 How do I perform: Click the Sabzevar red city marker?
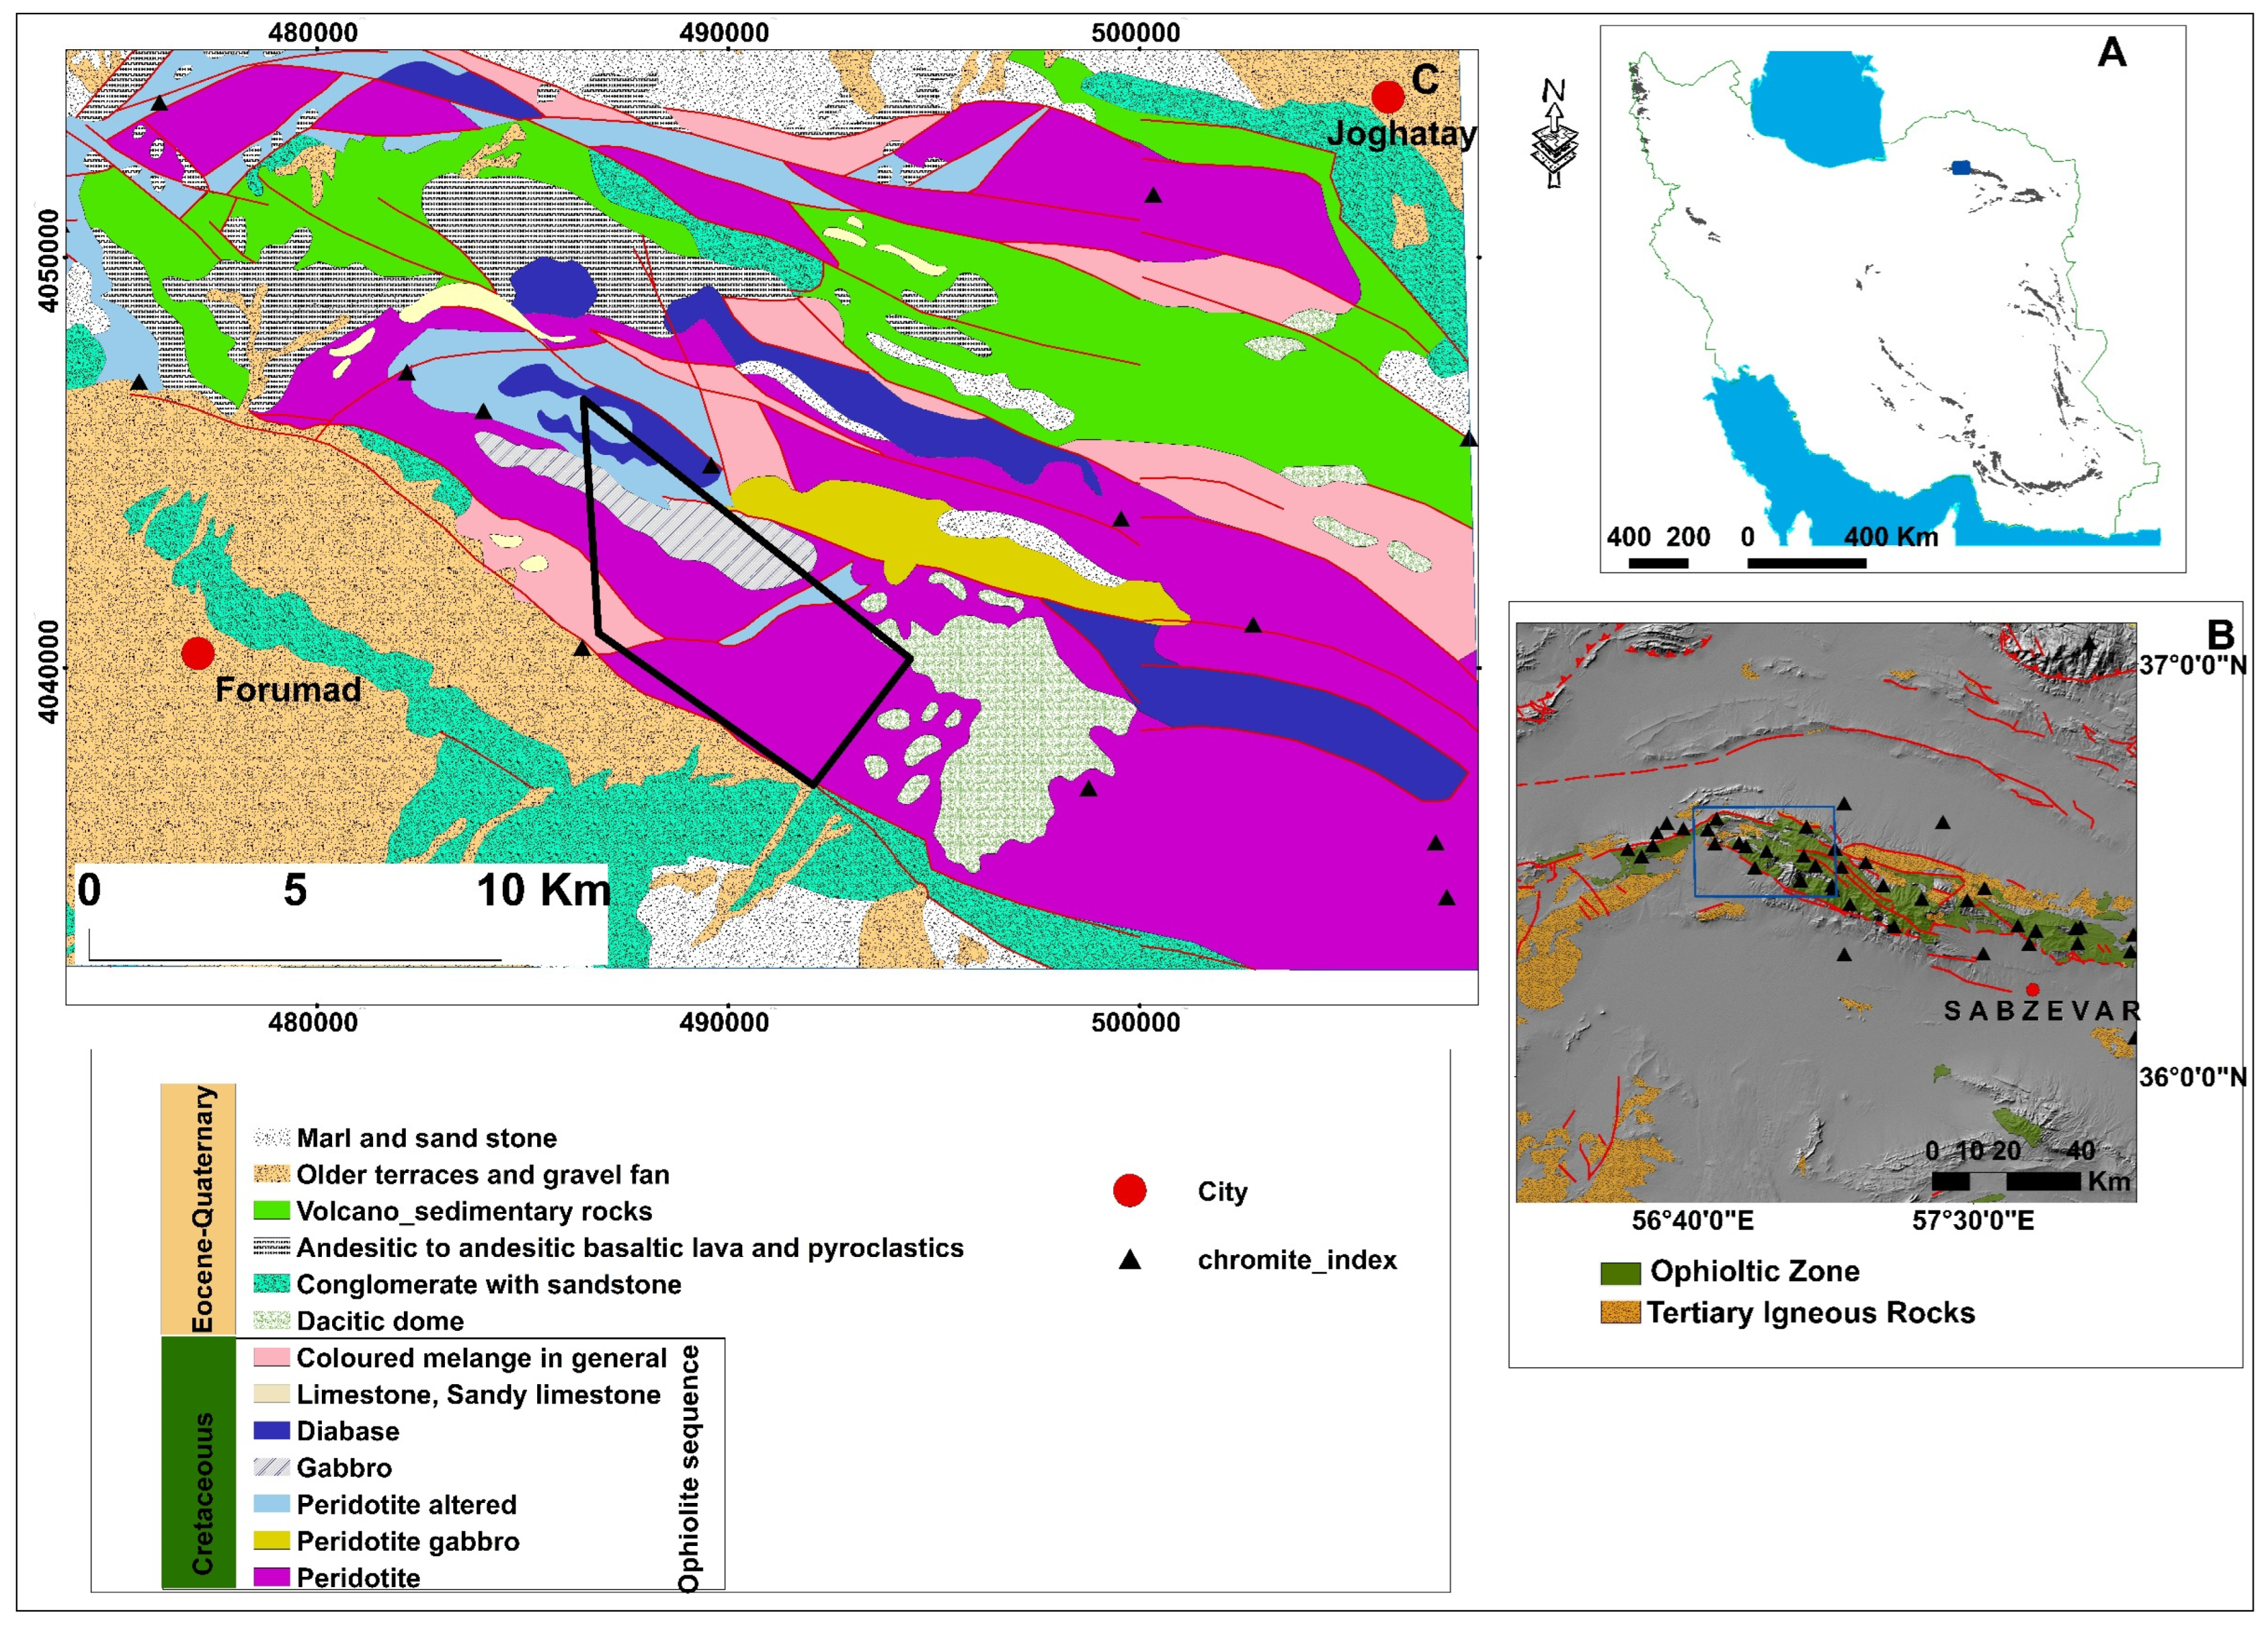pyautogui.click(x=2032, y=989)
